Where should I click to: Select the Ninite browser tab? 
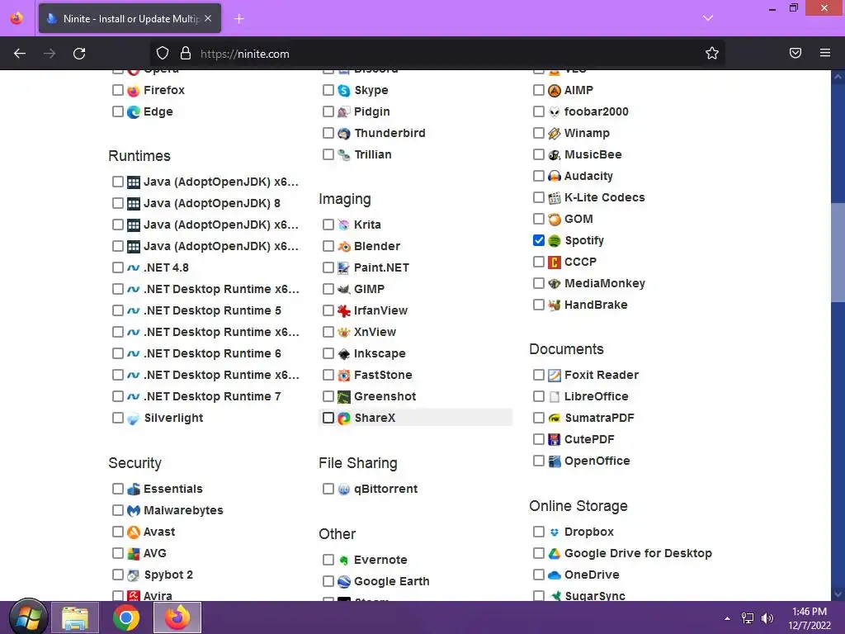[130, 18]
